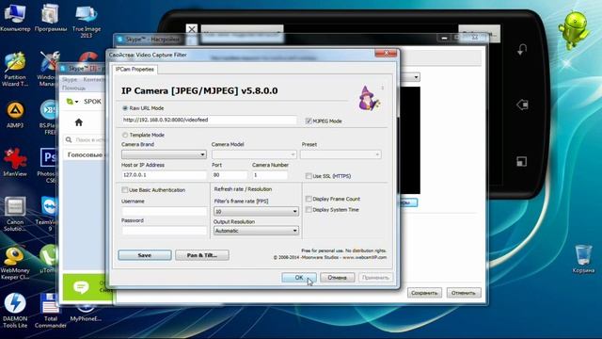Enable Use SSL (HTTPS) checkbox

point(309,176)
